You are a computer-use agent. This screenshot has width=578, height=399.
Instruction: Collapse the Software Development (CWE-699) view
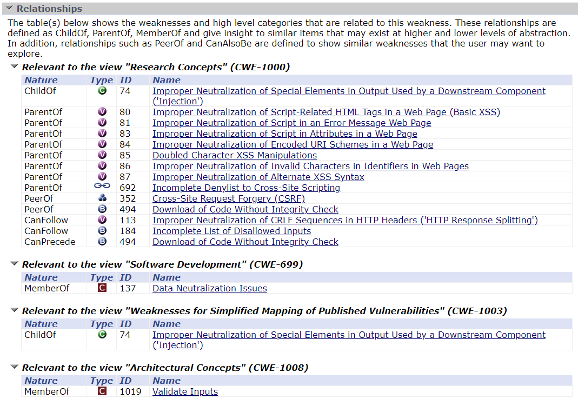pyautogui.click(x=15, y=264)
